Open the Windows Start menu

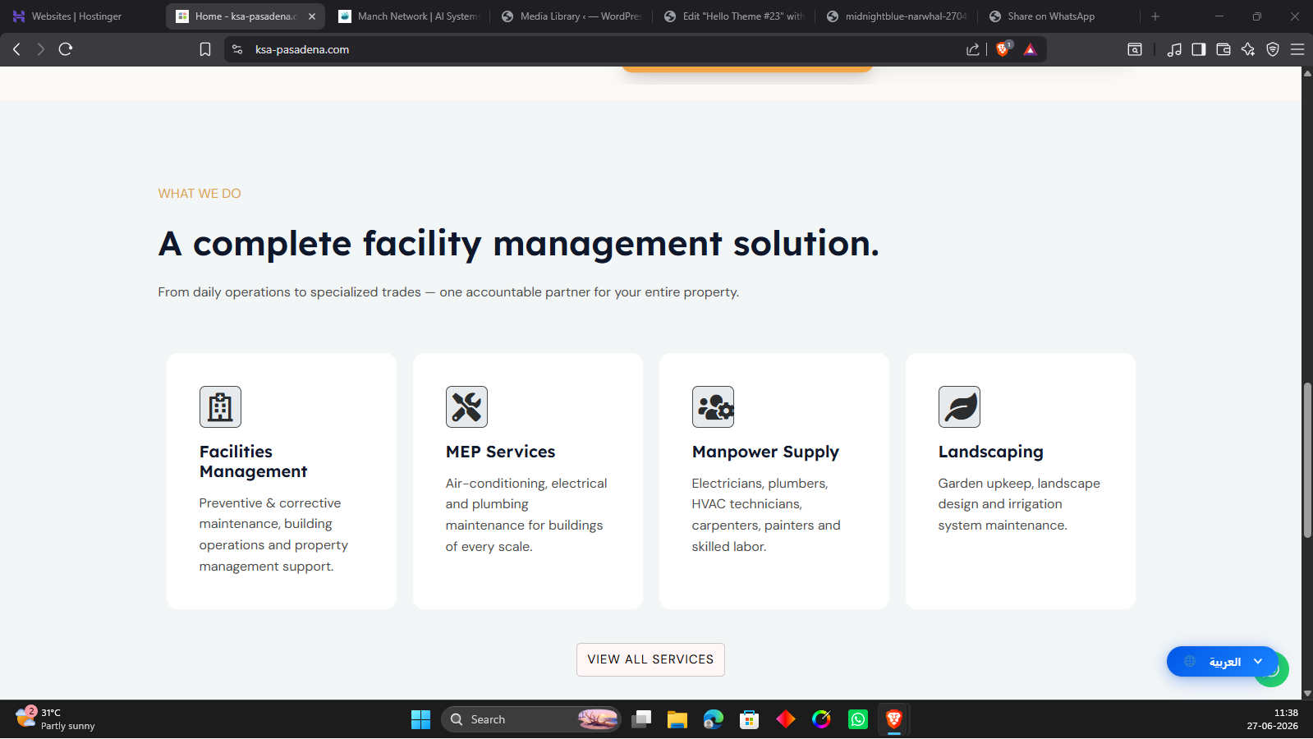(x=420, y=719)
